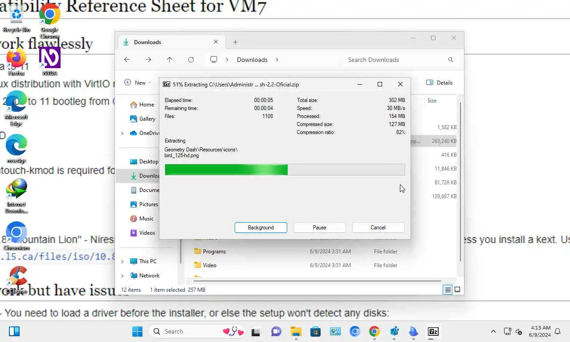570x342 pixels.
Task: Select the 263,240 KB file row
Action: tap(434, 141)
